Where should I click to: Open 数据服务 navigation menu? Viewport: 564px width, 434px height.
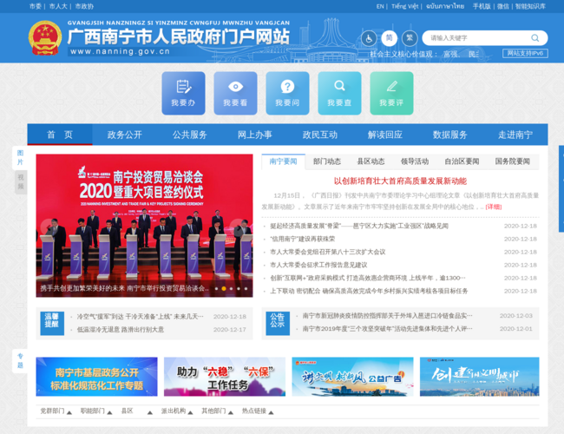(450, 135)
